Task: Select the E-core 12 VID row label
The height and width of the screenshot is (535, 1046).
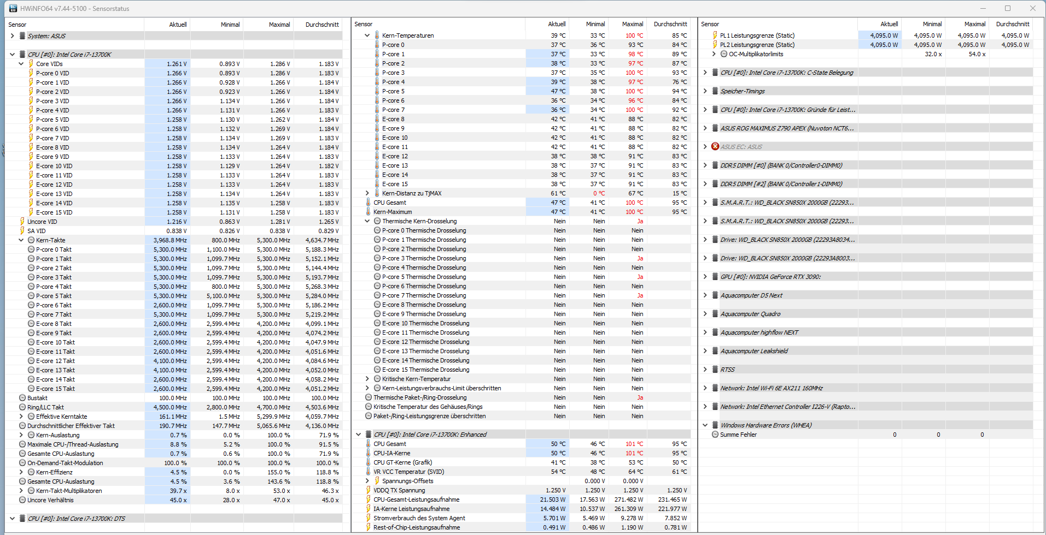Action: point(54,185)
